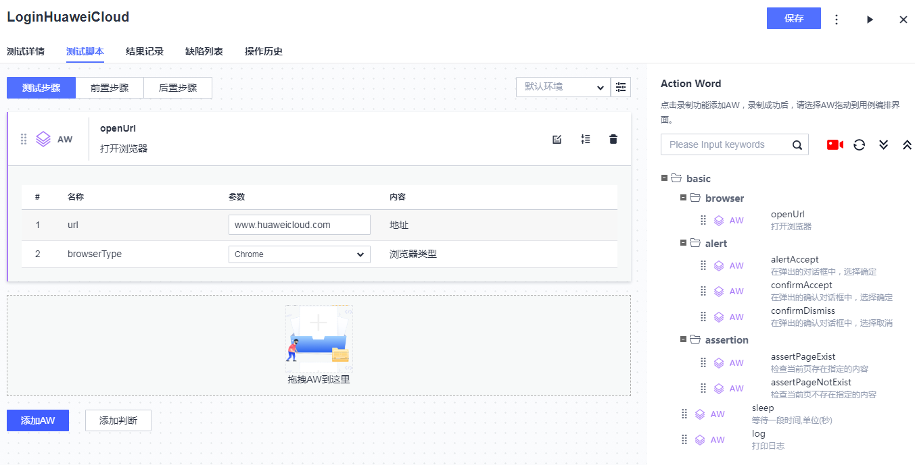Grab drag handle beside sleep AW
Image resolution: width=915 pixels, height=465 pixels.
[x=684, y=414]
